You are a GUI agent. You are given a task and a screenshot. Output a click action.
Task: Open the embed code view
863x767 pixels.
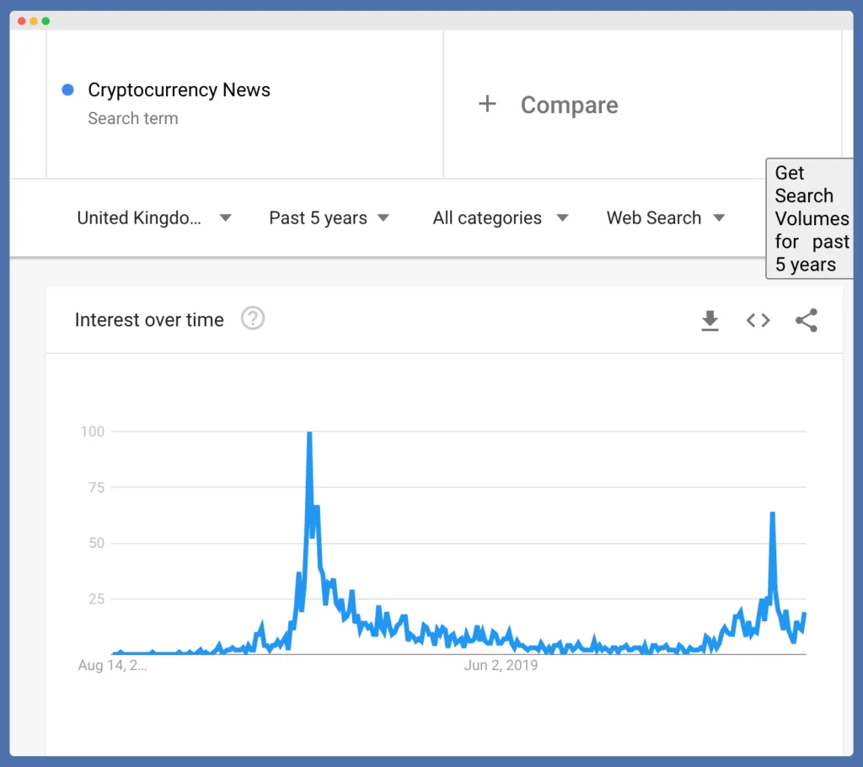pos(758,321)
